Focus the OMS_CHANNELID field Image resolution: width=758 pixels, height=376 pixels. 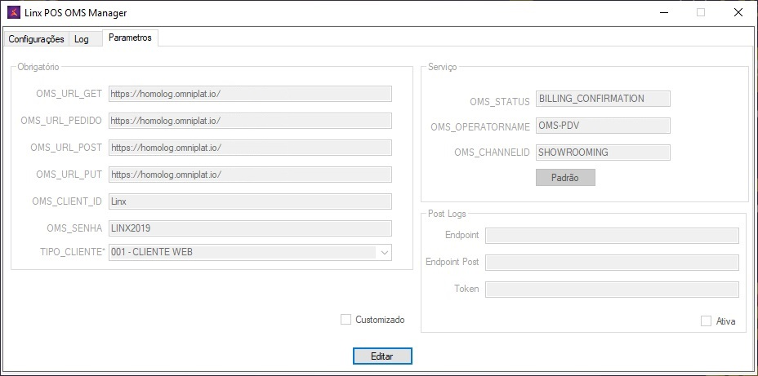tap(603, 153)
